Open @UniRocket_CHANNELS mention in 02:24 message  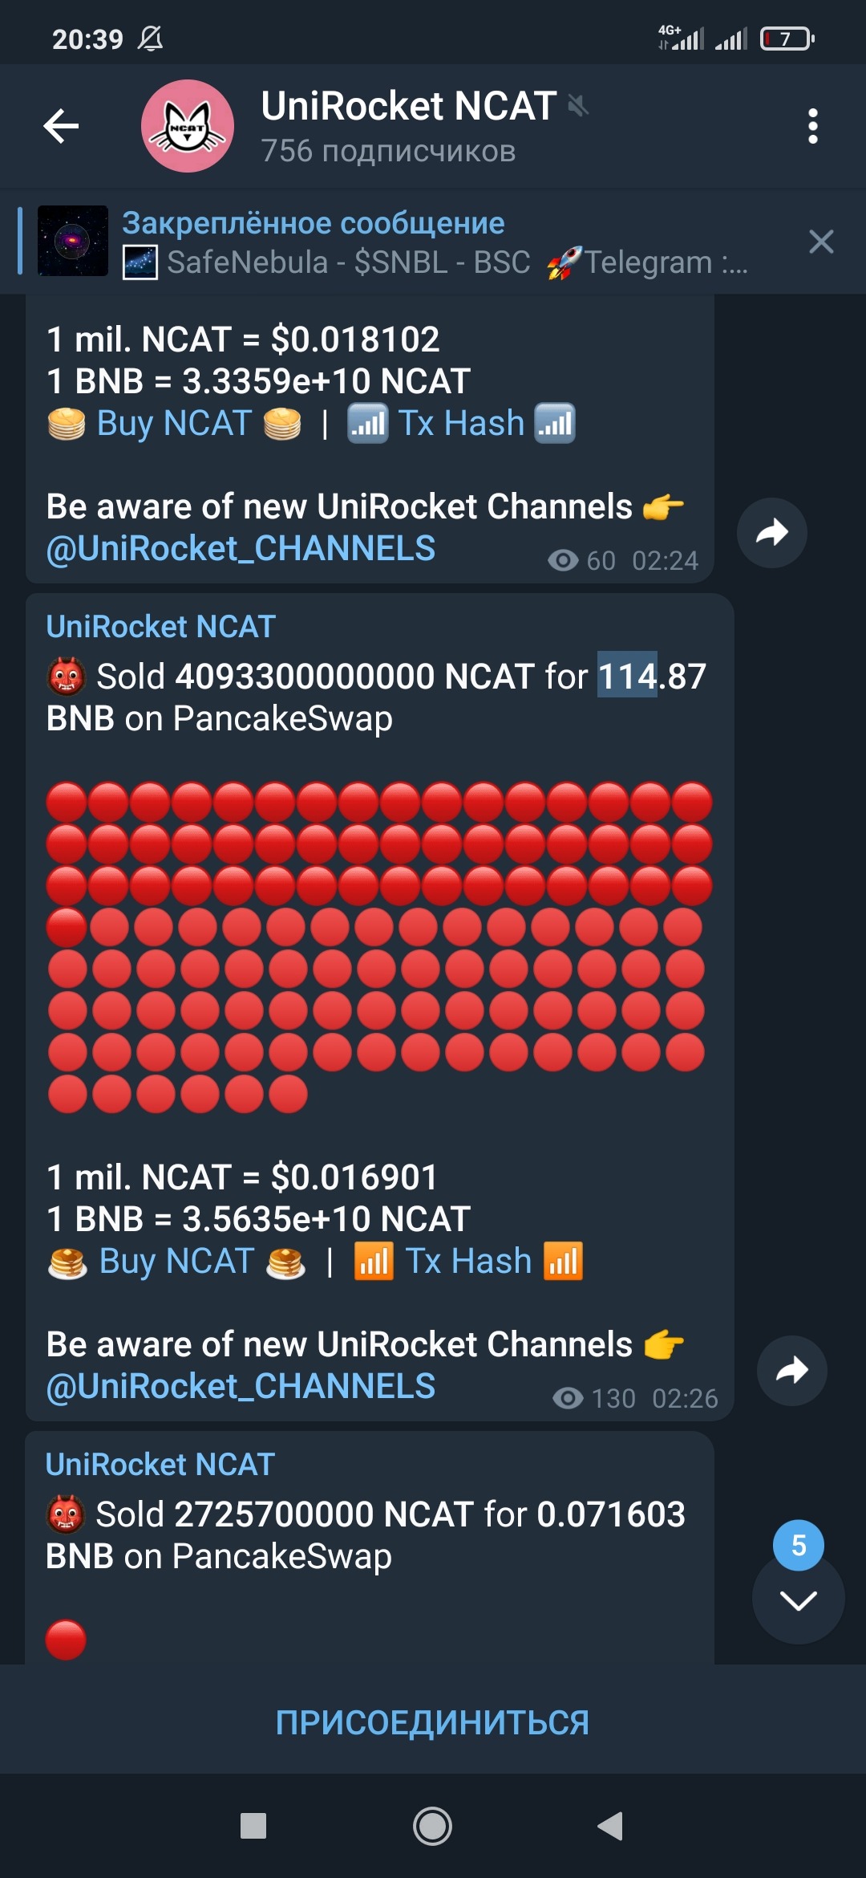click(241, 549)
